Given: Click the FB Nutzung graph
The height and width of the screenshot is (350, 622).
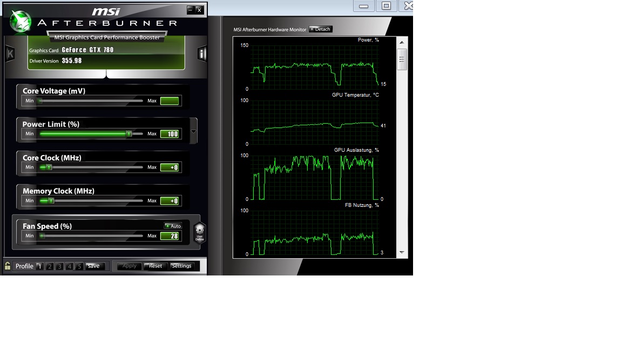Looking at the screenshot, I should click(x=315, y=232).
